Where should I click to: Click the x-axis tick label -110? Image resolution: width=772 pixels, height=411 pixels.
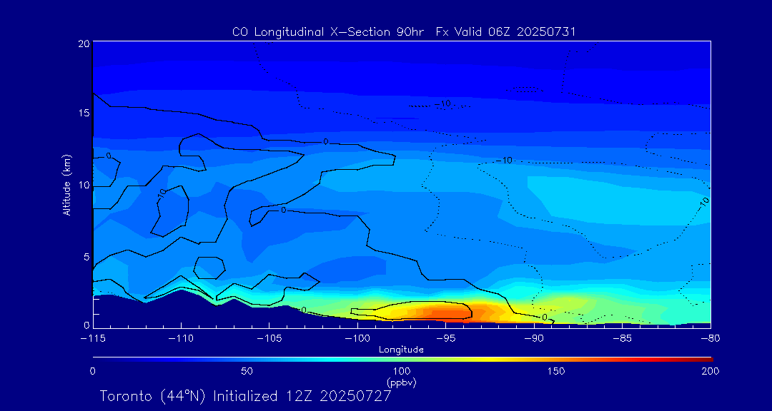pyautogui.click(x=180, y=339)
